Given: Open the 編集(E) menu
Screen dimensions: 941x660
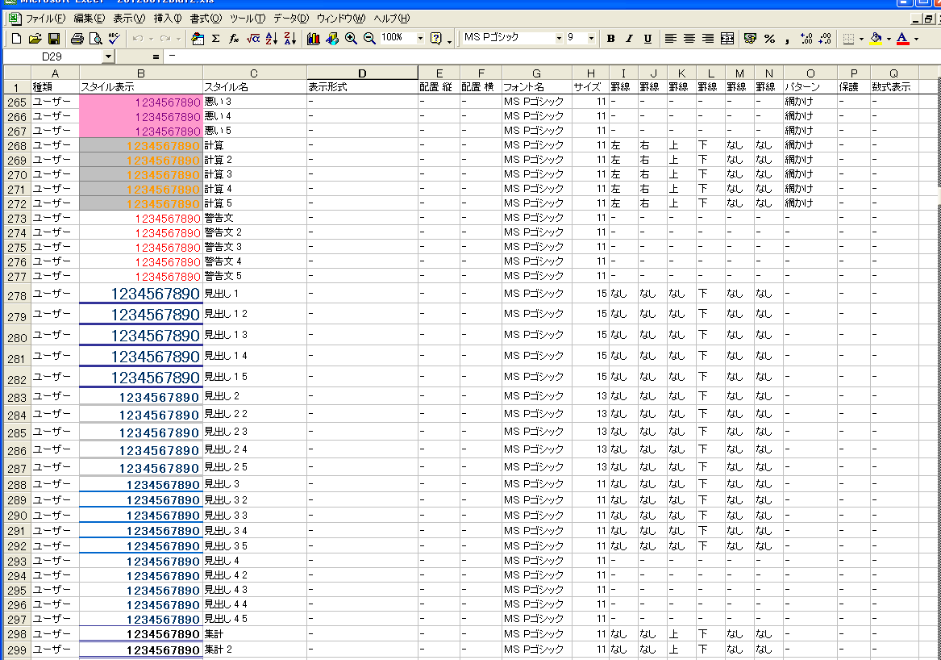Looking at the screenshot, I should [89, 19].
